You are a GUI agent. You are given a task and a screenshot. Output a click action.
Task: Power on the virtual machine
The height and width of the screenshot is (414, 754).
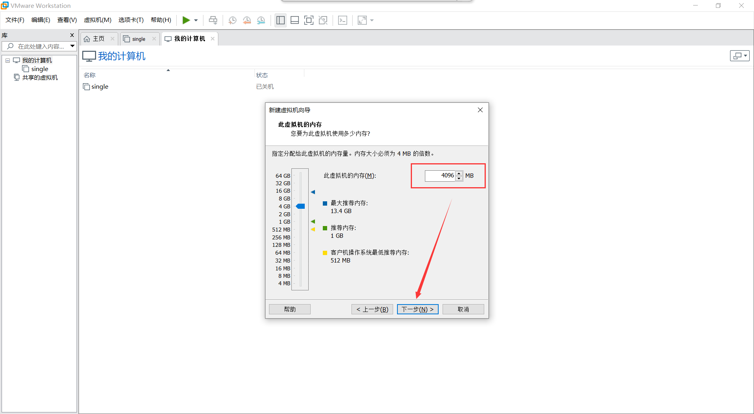pos(187,20)
